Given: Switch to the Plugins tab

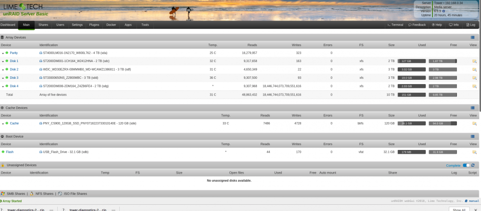Looking at the screenshot, I should pyautogui.click(x=94, y=25).
